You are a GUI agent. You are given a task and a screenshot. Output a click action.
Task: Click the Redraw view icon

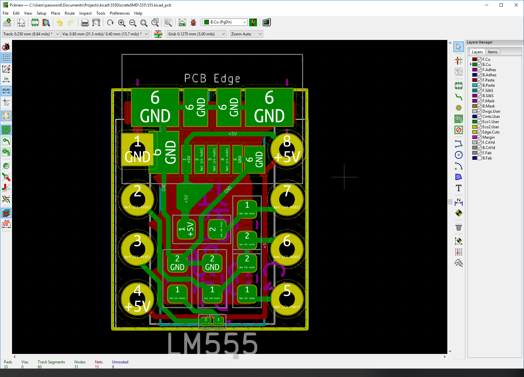pyautogui.click(x=110, y=22)
